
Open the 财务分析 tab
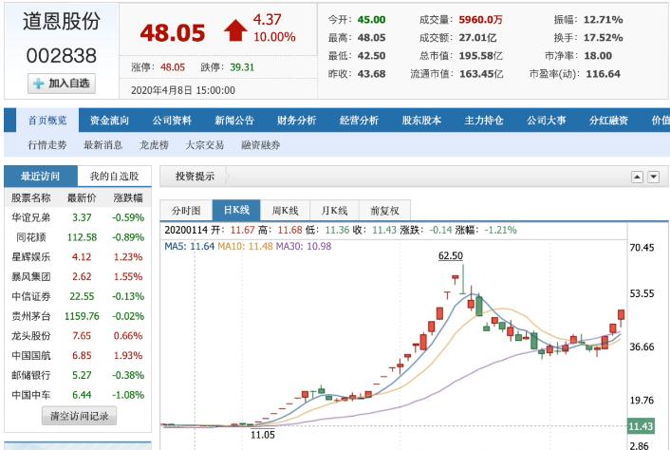tap(296, 120)
